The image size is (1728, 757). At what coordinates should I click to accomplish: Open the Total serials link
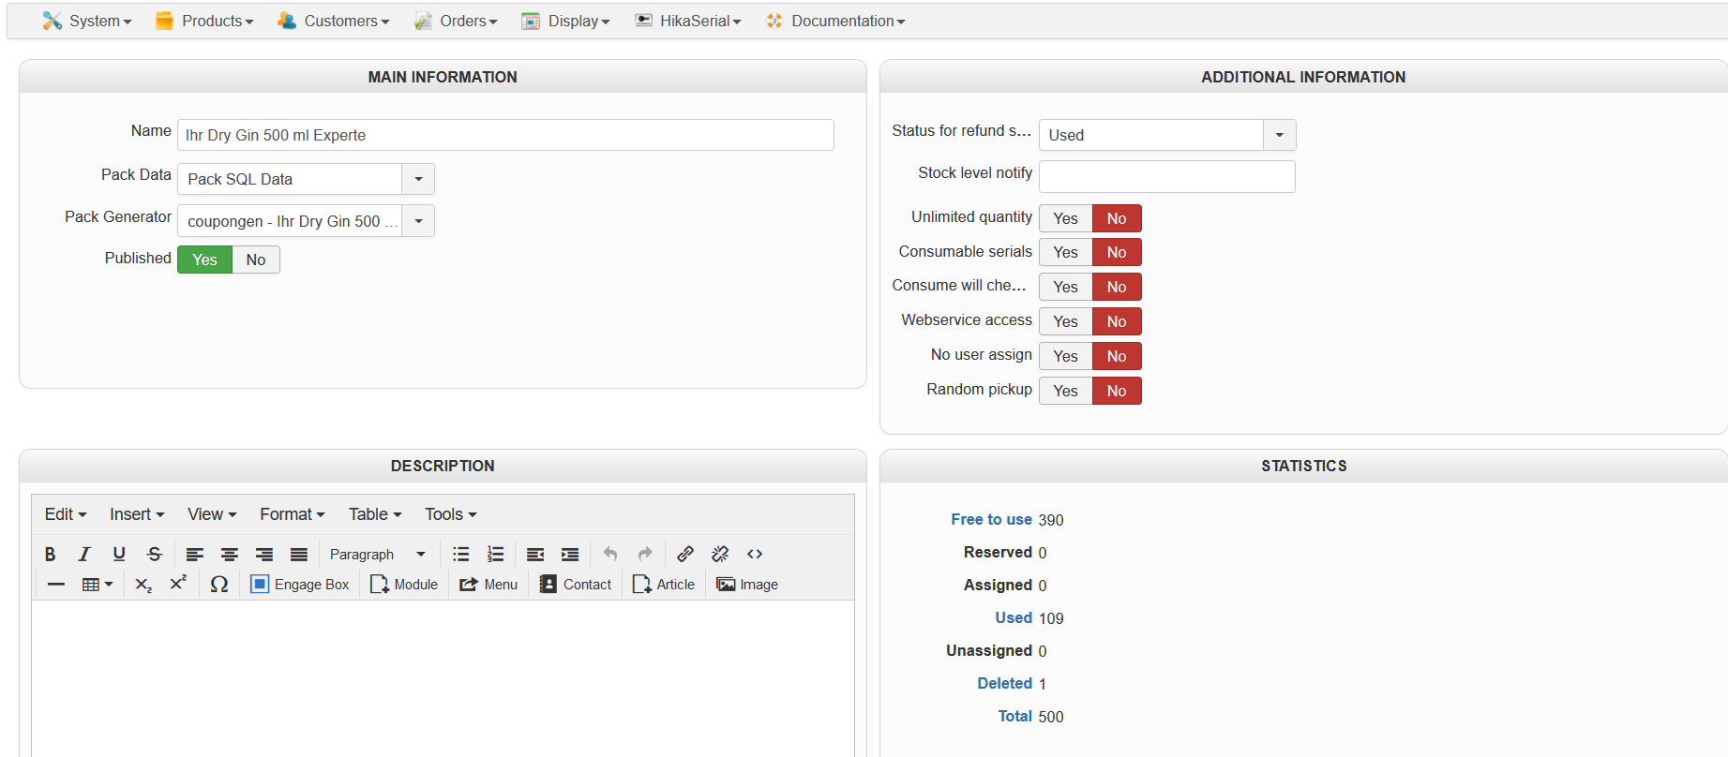tap(1014, 716)
